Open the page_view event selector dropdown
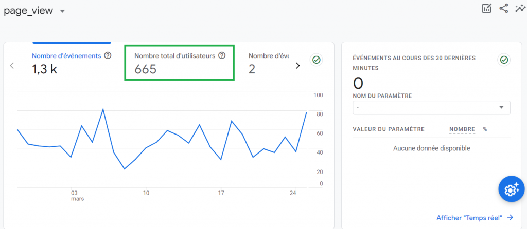 click(x=62, y=12)
